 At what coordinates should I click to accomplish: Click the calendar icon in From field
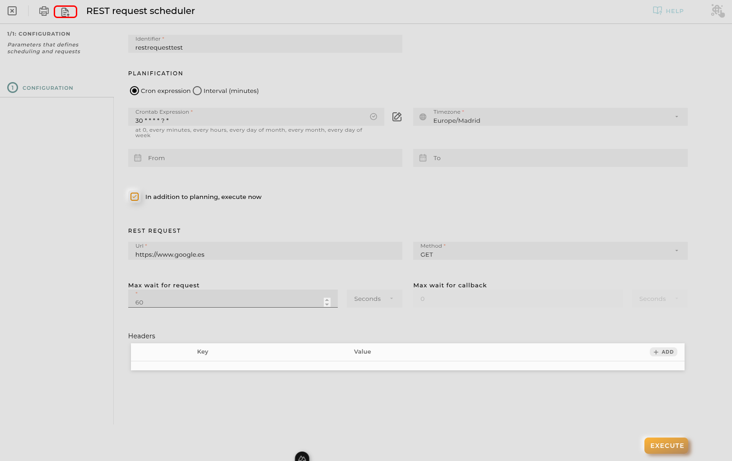[138, 158]
